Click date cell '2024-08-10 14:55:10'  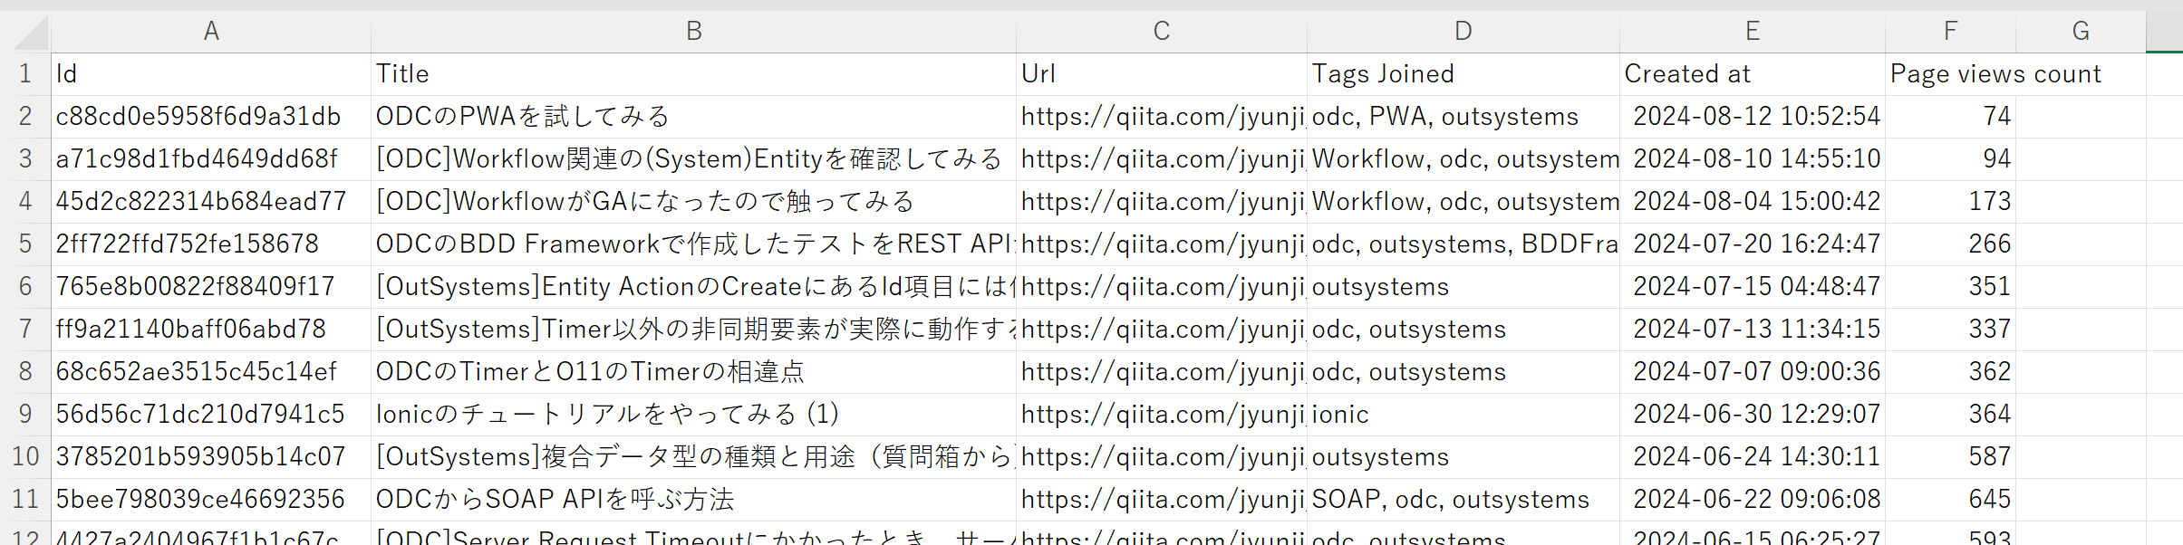1752,159
